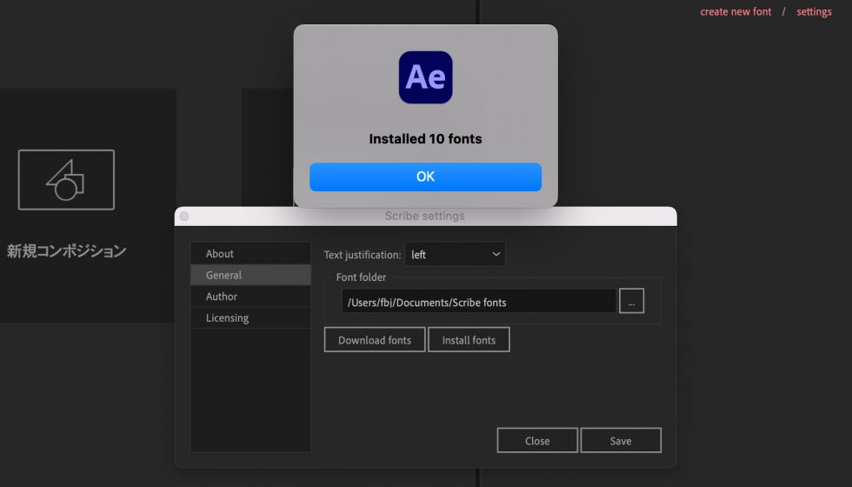The image size is (852, 487).
Task: Open the settings link at top right
Action: [x=814, y=12]
